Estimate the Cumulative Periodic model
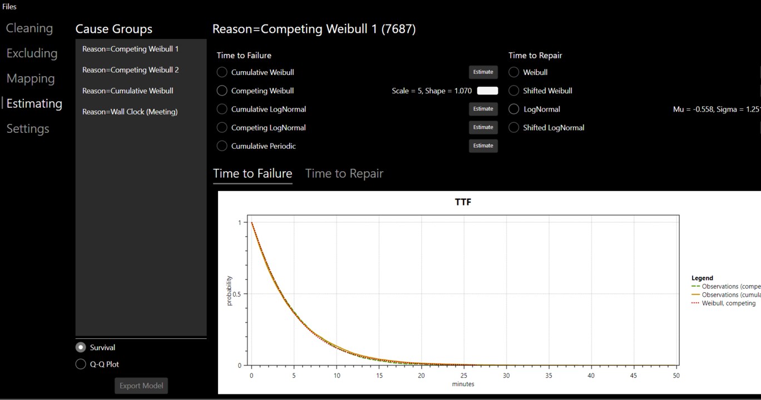The image size is (761, 400). tap(483, 146)
